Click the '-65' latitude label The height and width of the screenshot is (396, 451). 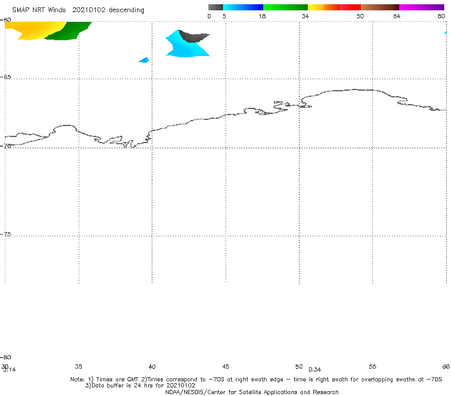[x=6, y=77]
